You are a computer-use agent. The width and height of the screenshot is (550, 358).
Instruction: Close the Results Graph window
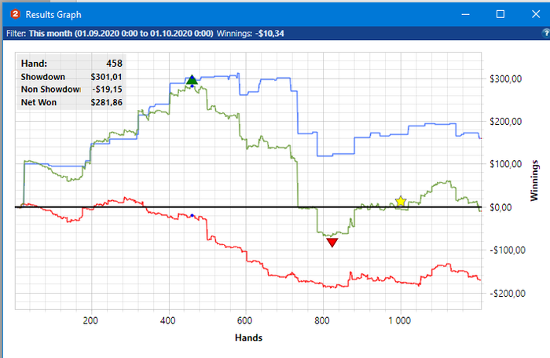(536, 14)
